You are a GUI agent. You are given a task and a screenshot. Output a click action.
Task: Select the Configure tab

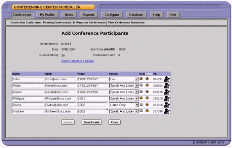(112, 15)
